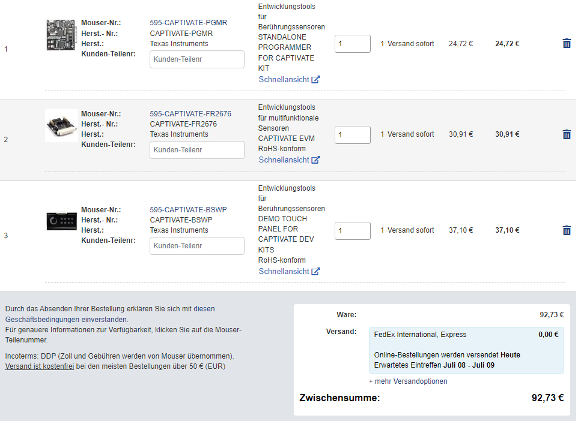Focus Kunden-Teilenr field for CAPTIVATE-PGMR
Viewport: 578px width, 421px height.
coord(197,59)
